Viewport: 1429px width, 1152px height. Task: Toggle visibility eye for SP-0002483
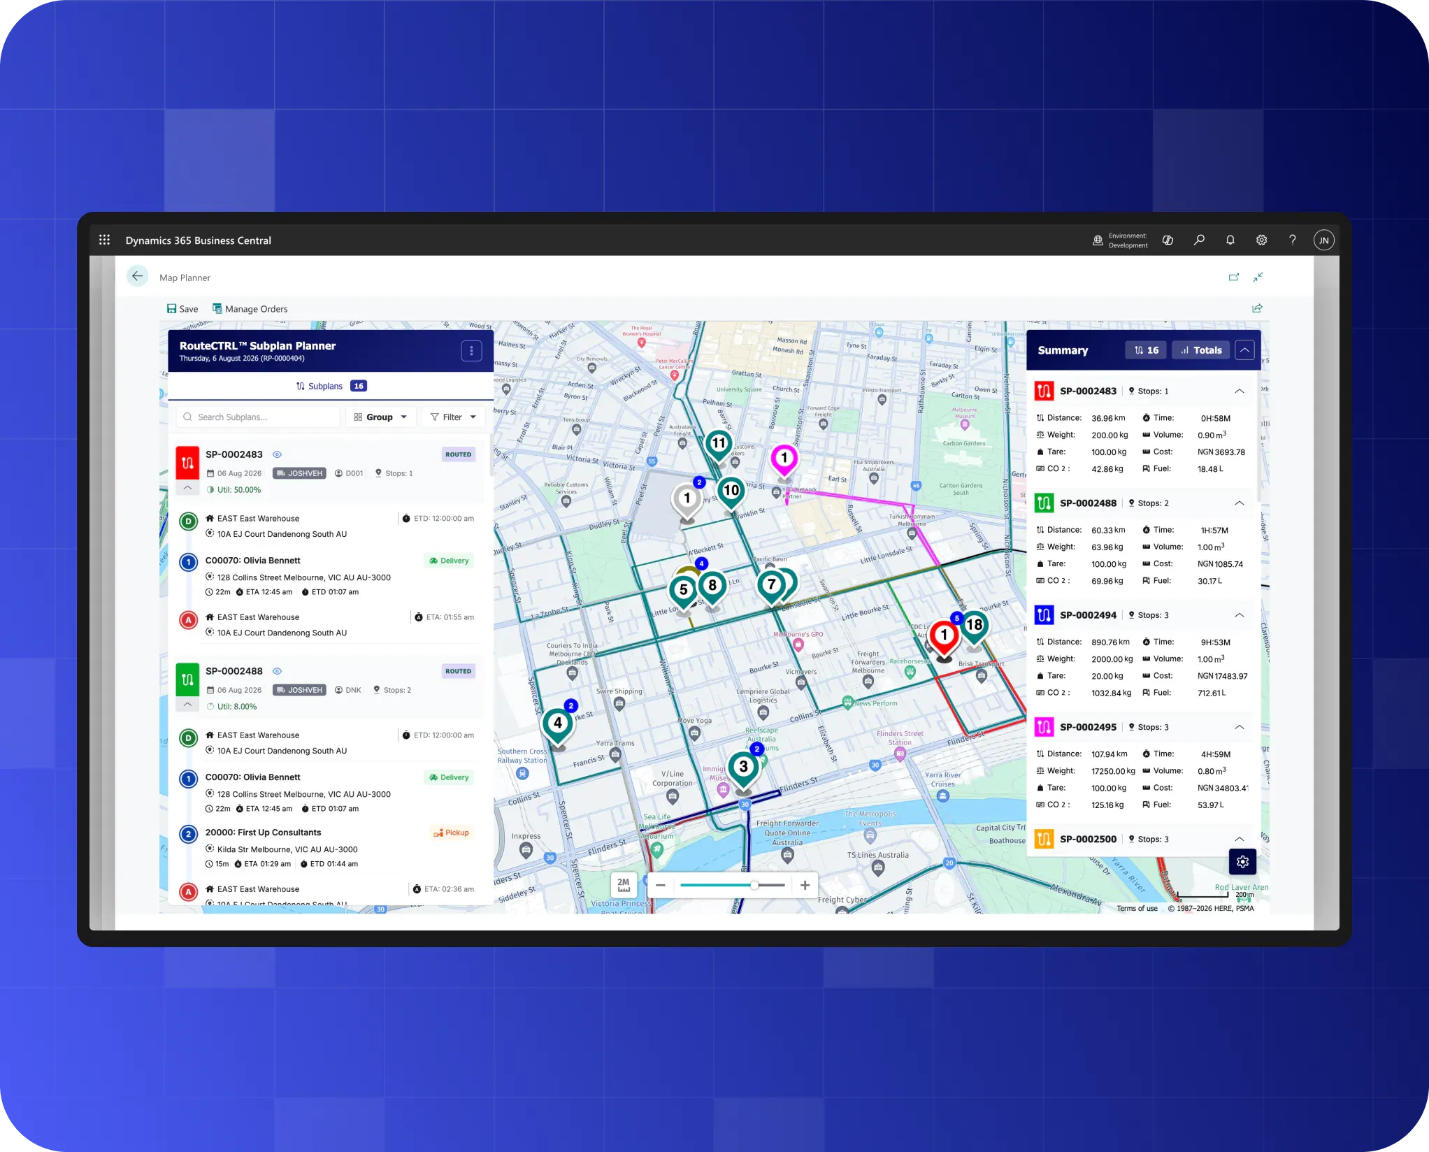[x=277, y=454]
